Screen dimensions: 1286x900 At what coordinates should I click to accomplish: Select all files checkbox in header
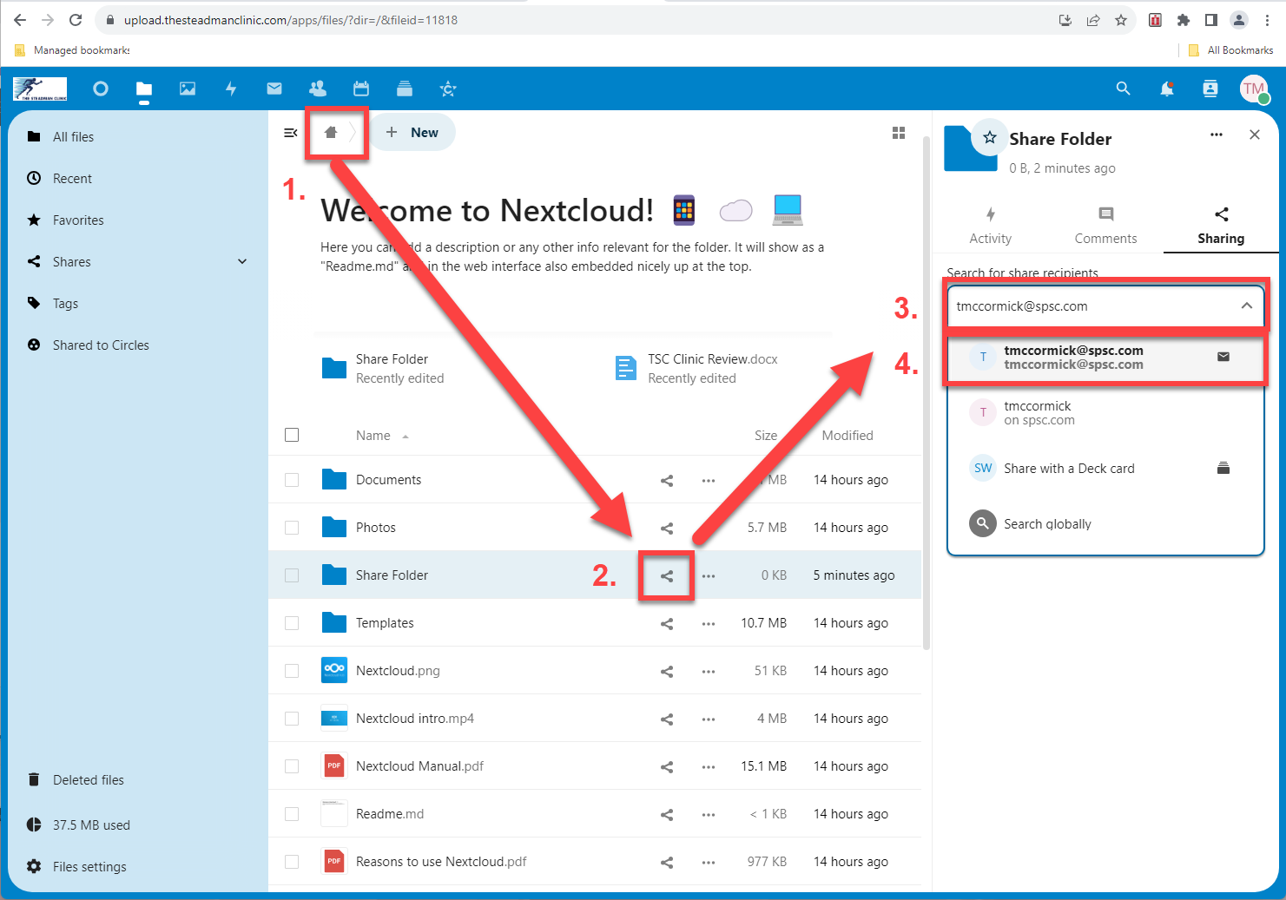pos(292,435)
